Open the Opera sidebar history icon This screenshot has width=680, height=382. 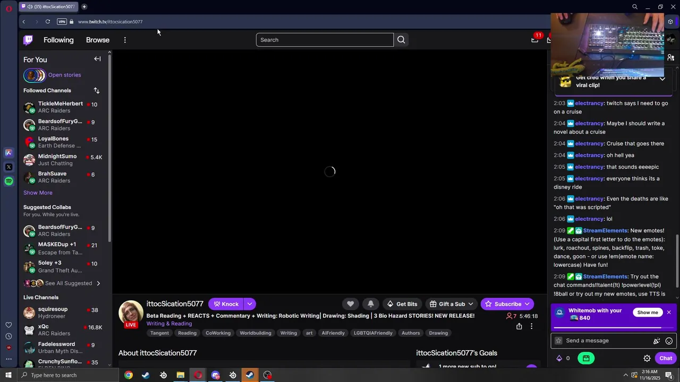click(x=8, y=336)
